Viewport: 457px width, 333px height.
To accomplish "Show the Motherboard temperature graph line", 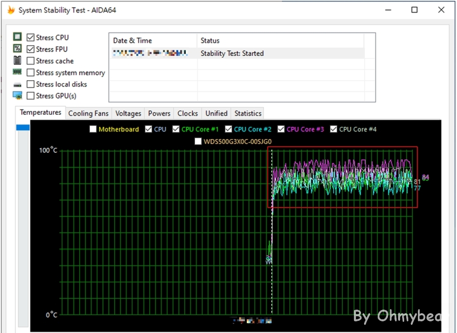I will [x=93, y=129].
